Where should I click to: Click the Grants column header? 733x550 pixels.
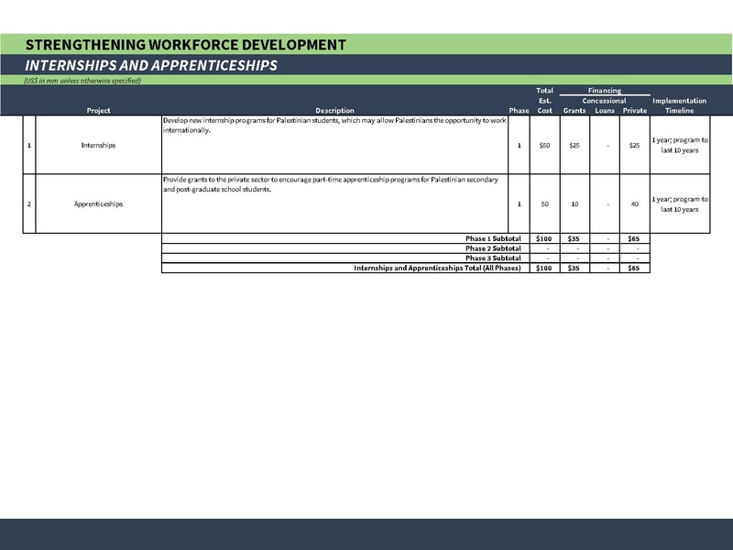574,111
